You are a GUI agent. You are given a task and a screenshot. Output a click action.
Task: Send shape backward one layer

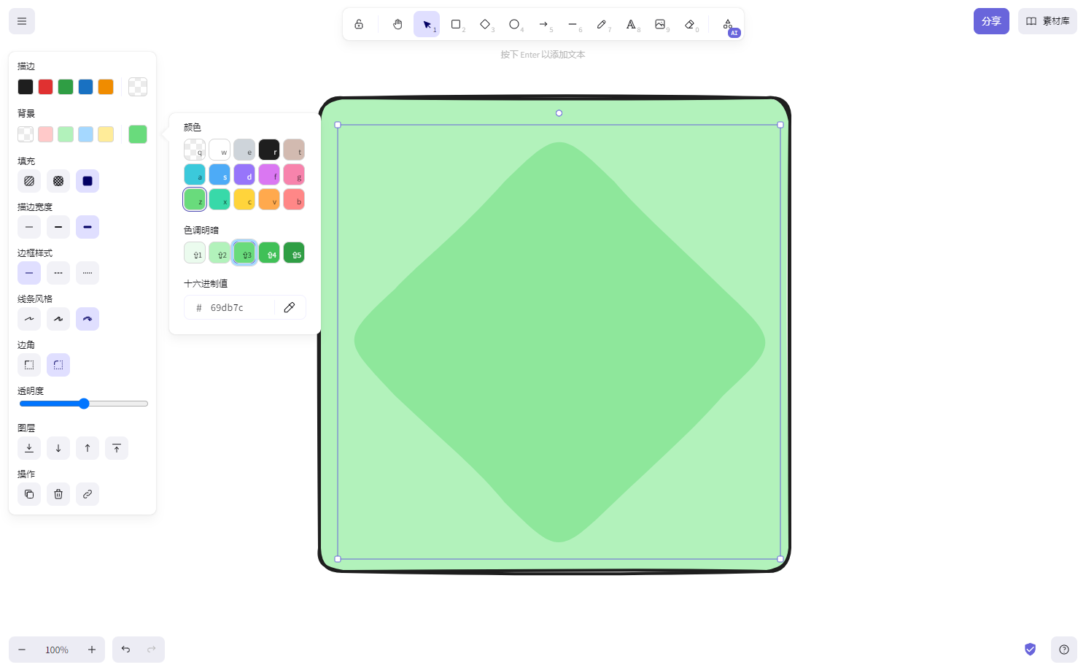58,448
